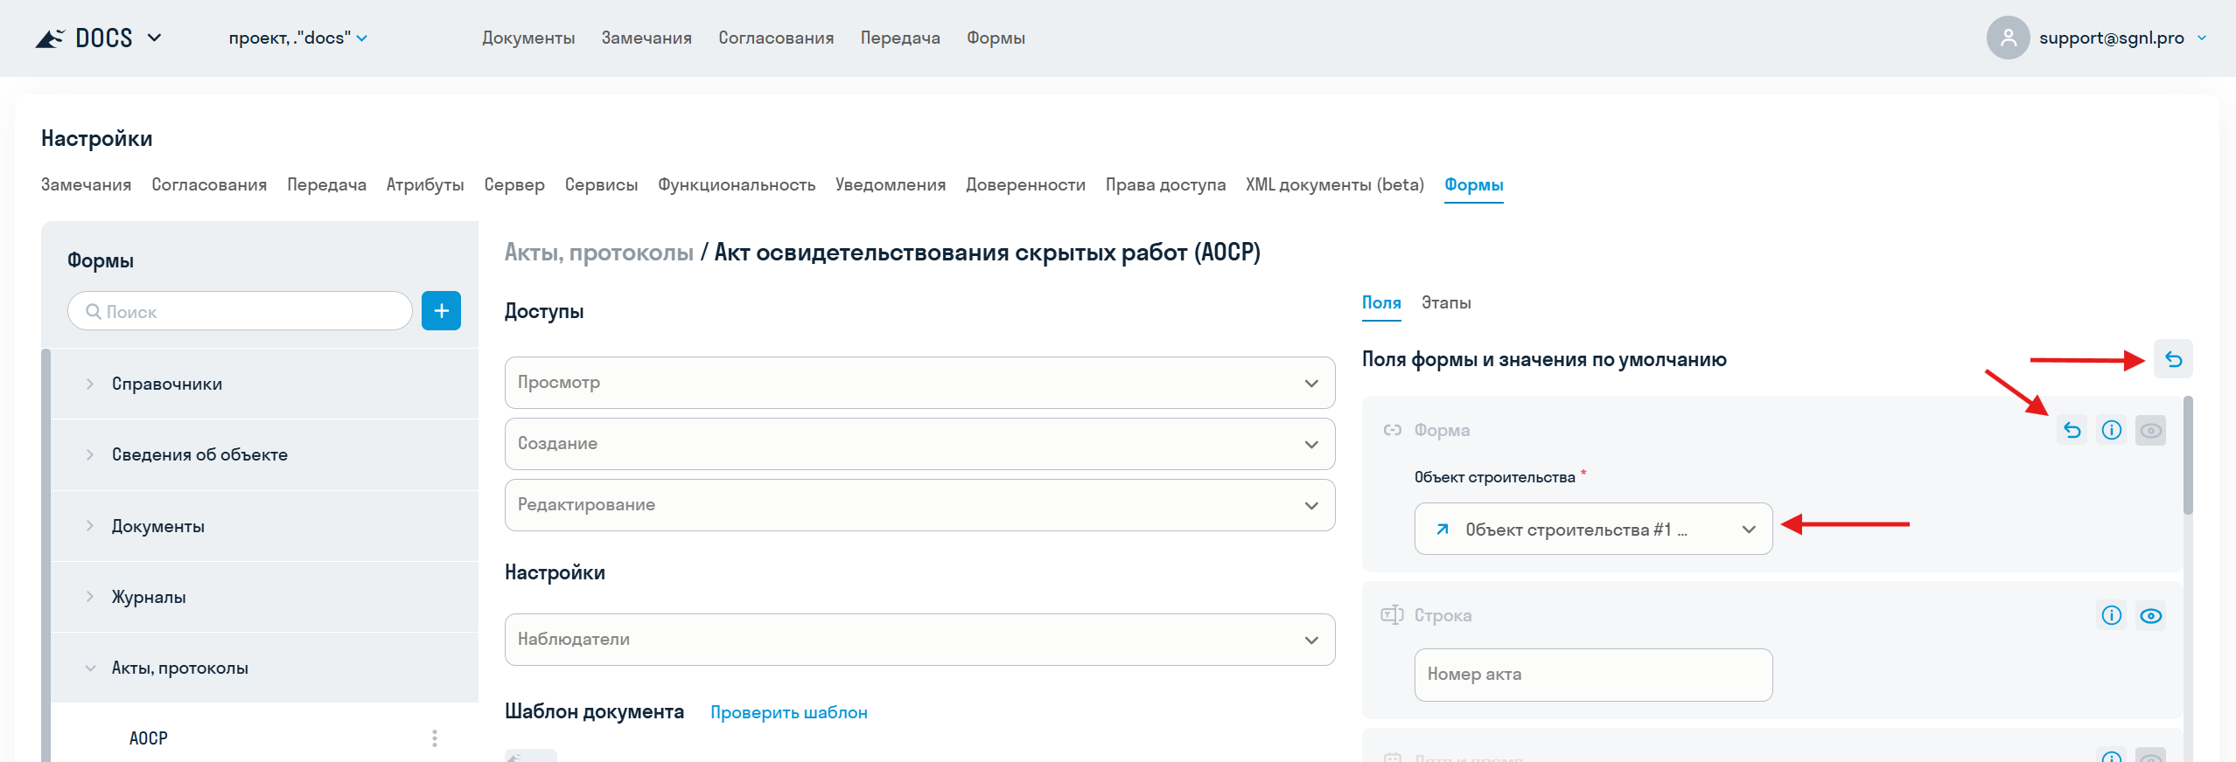This screenshot has height=762, width=2236.
Task: Open the DOCS app switcher chevron
Action: click(154, 38)
